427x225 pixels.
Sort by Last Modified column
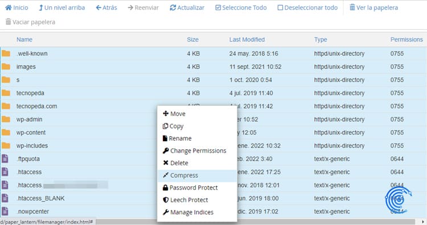point(247,39)
